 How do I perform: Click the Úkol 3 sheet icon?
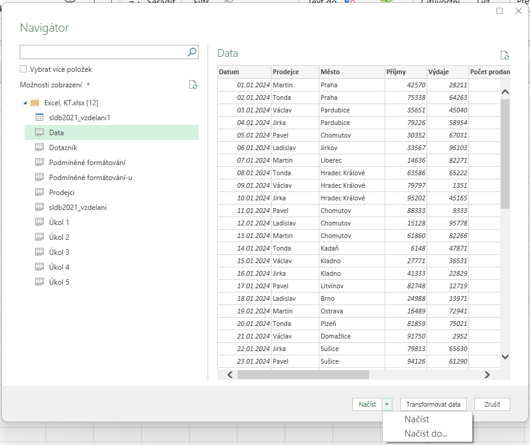click(39, 252)
